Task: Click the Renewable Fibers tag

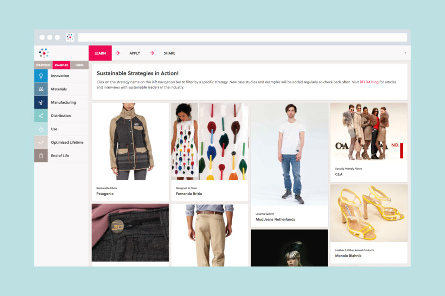Action: 107,188
